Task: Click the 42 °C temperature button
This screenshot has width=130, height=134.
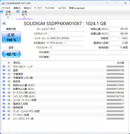Action: [11, 54]
